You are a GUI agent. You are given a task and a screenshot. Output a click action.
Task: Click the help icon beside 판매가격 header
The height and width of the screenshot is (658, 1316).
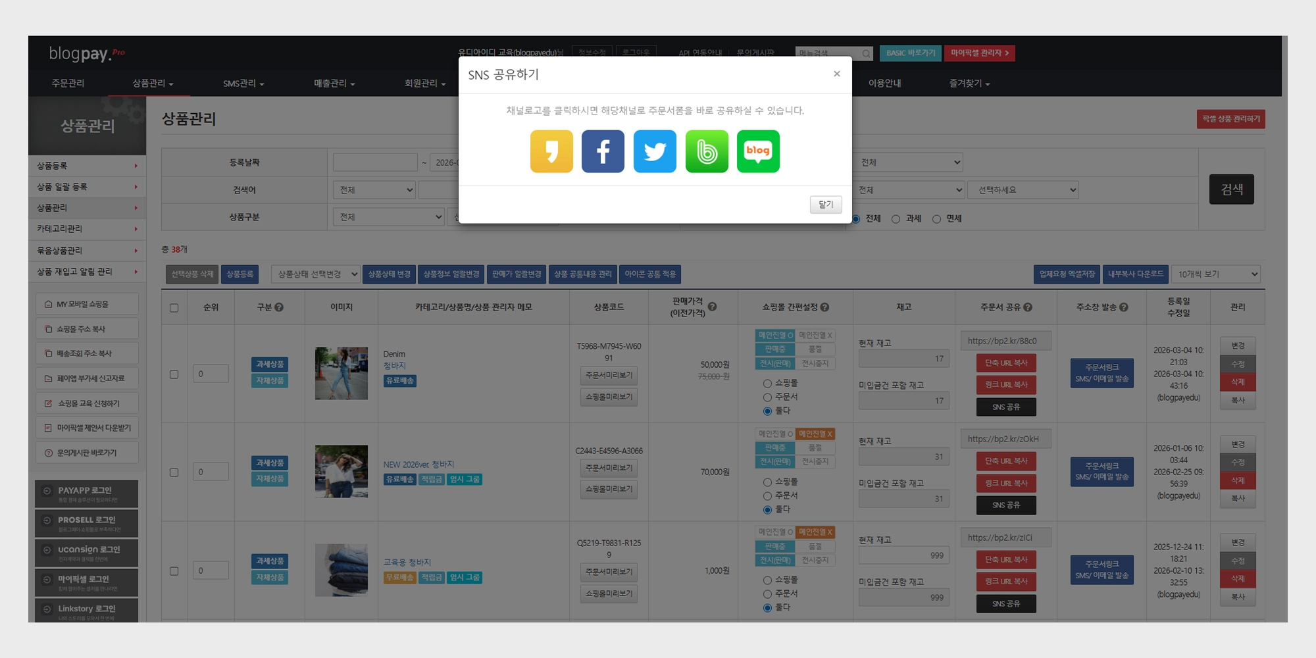pyautogui.click(x=712, y=307)
